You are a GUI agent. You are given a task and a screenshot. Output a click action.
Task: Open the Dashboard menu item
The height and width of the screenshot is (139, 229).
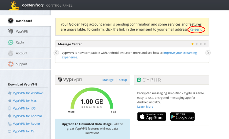[x=25, y=21]
